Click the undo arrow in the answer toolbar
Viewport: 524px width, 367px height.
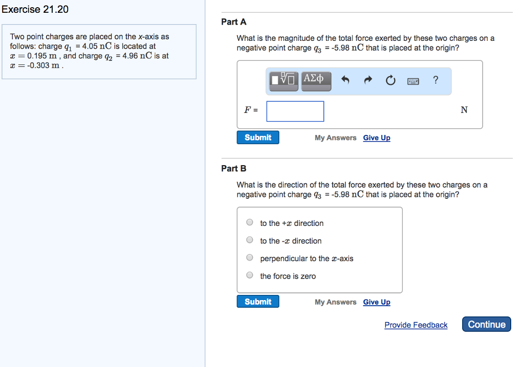[345, 80]
